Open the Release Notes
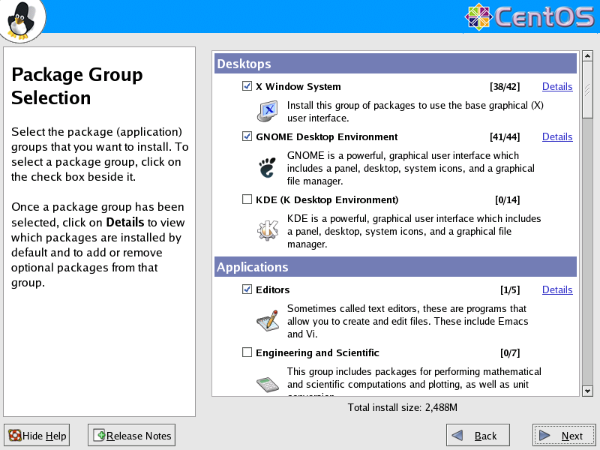The image size is (600, 450). (131, 436)
